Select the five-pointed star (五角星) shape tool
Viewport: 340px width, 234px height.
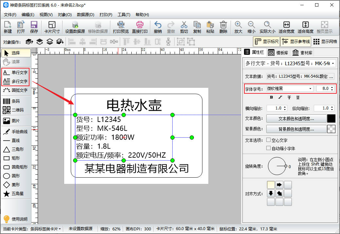coord(16,194)
